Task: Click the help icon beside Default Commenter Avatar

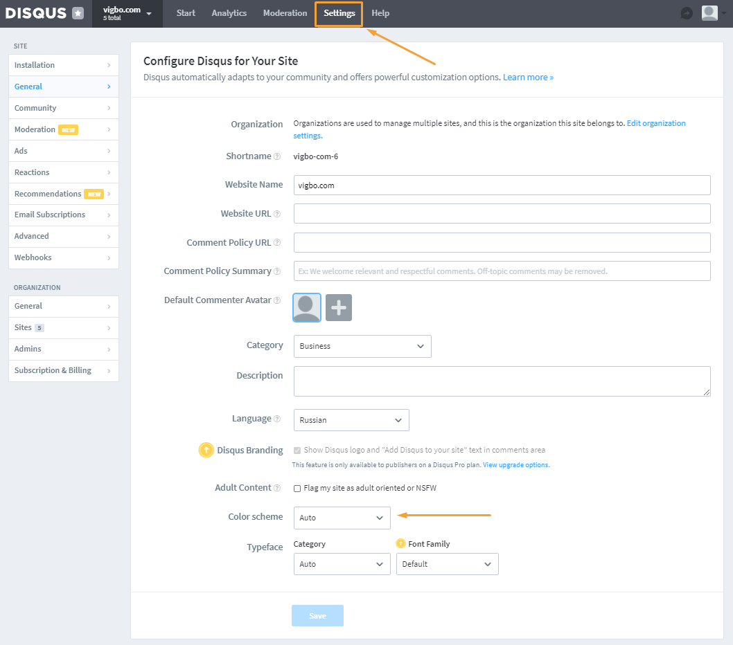Action: (x=276, y=300)
